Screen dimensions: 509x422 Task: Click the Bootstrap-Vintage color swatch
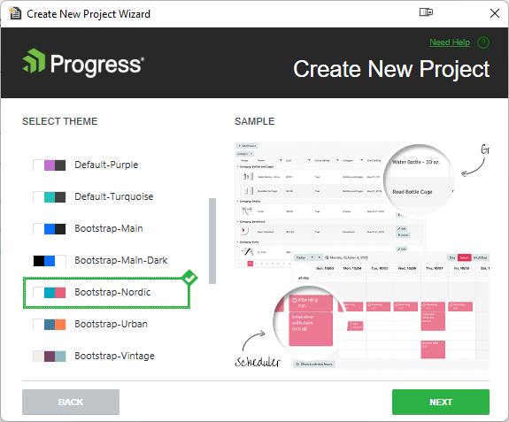(x=50, y=356)
